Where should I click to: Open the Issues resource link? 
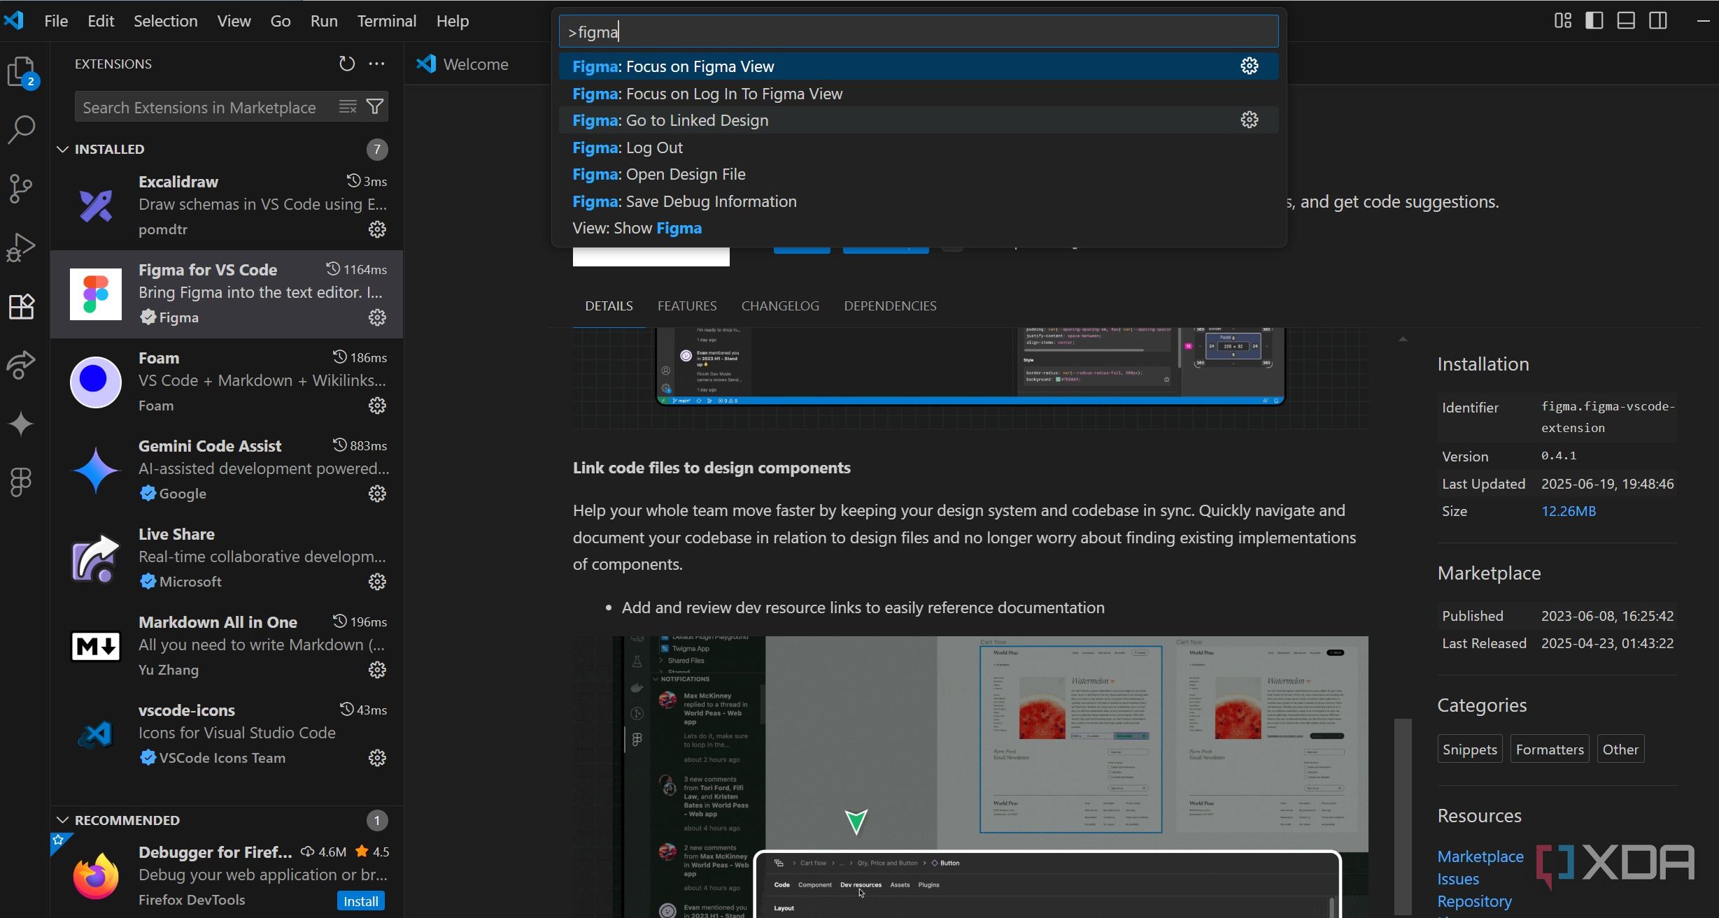click(1458, 879)
